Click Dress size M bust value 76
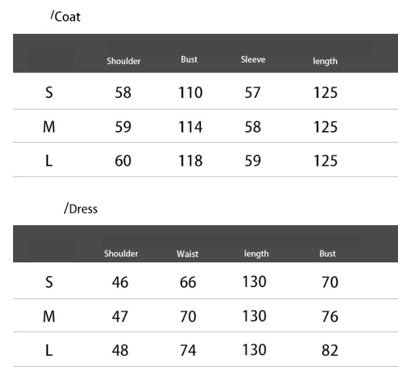This screenshot has width=398, height=374. (x=329, y=317)
